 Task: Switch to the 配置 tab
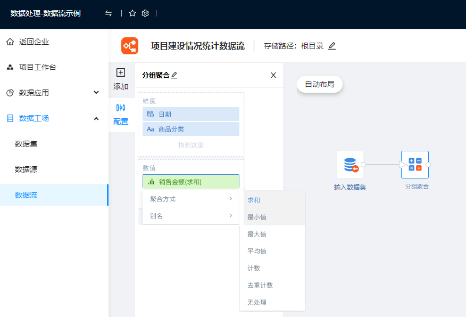121,114
